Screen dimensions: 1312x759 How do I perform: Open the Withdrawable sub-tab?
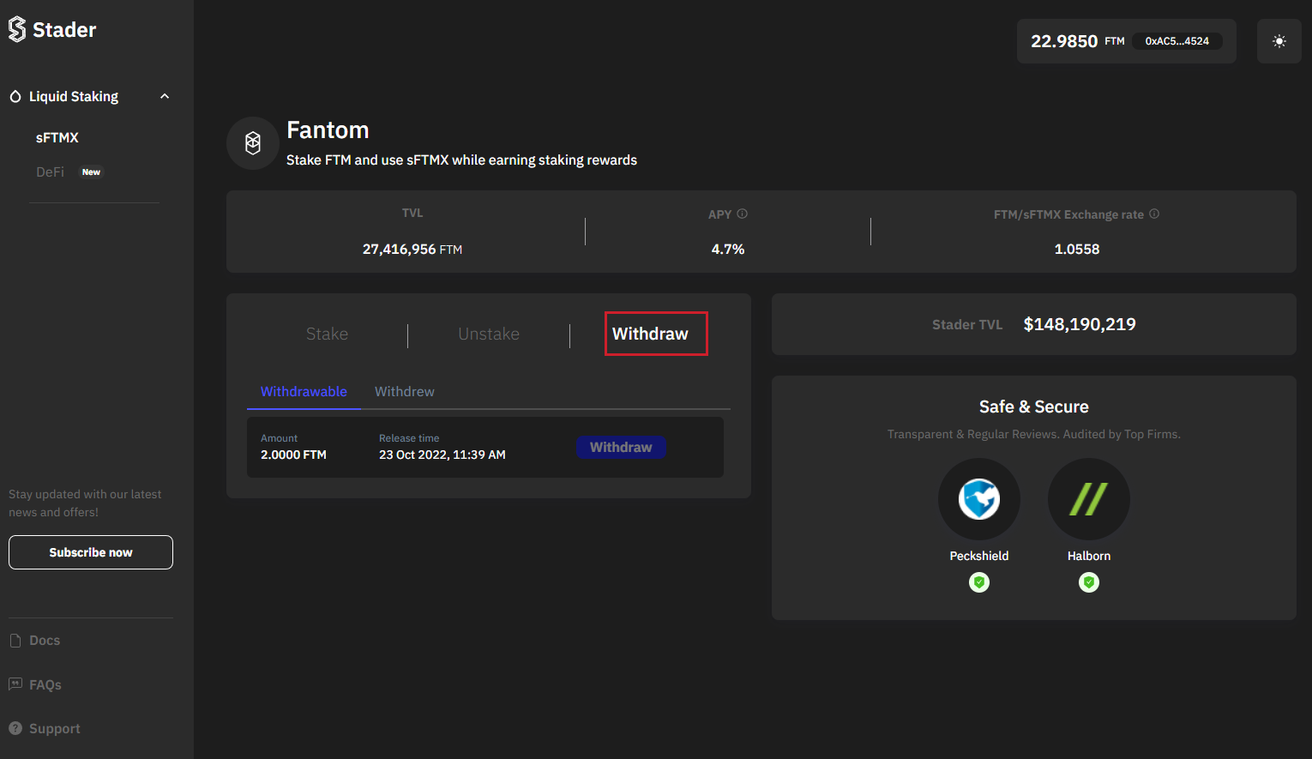click(304, 391)
